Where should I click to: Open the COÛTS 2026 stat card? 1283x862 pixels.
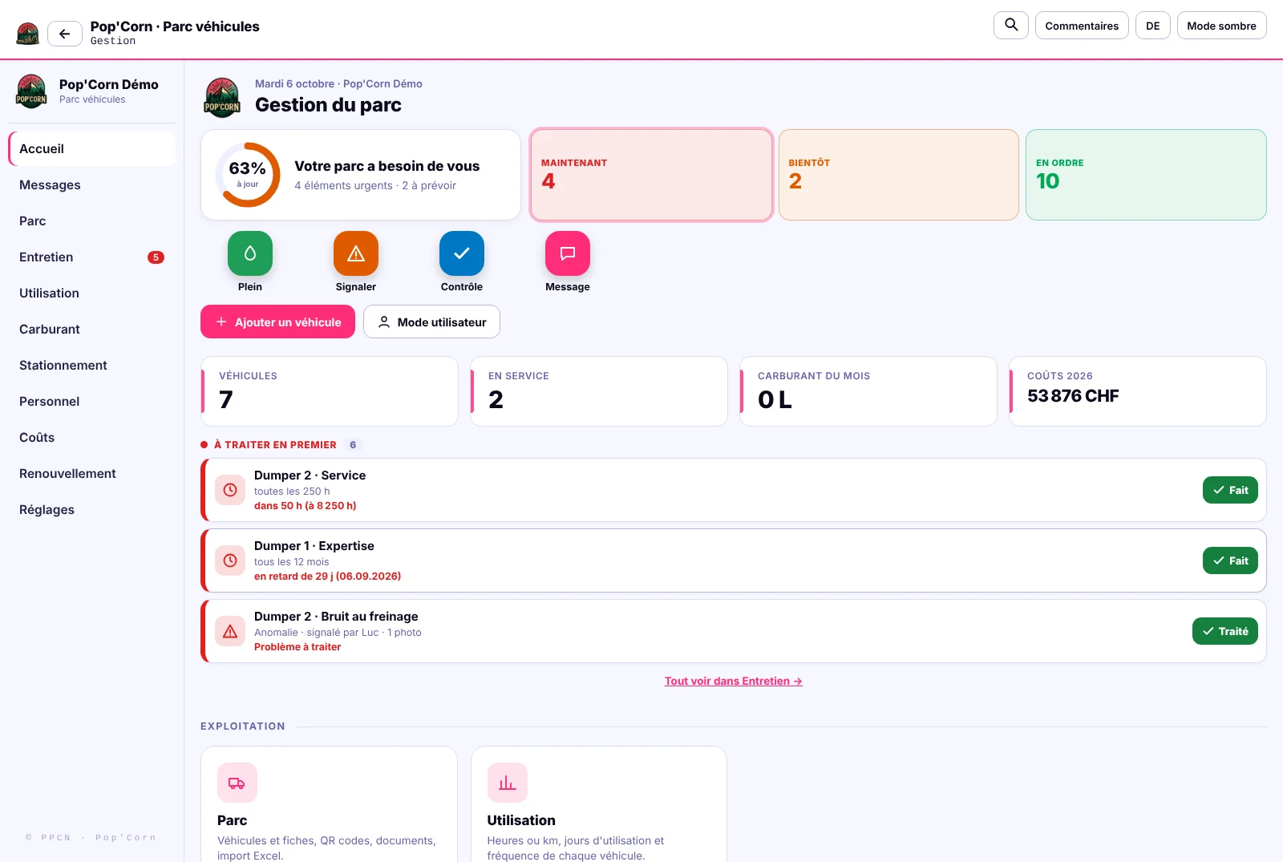click(x=1138, y=391)
